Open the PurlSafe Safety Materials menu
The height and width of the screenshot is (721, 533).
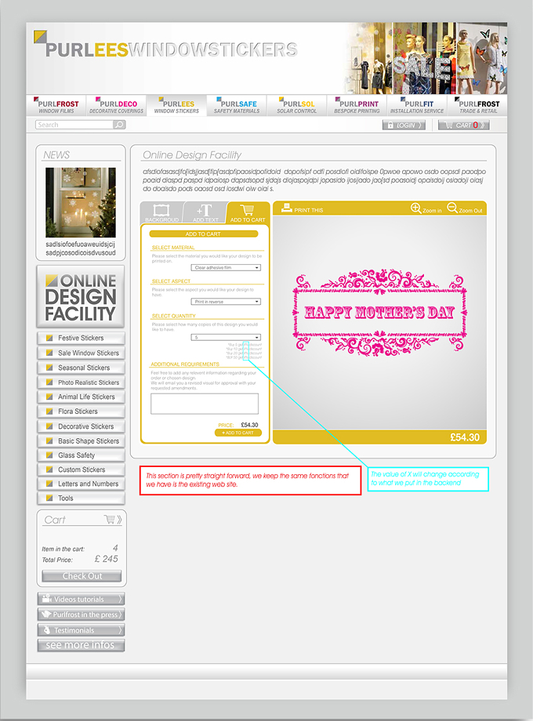pyautogui.click(x=237, y=106)
